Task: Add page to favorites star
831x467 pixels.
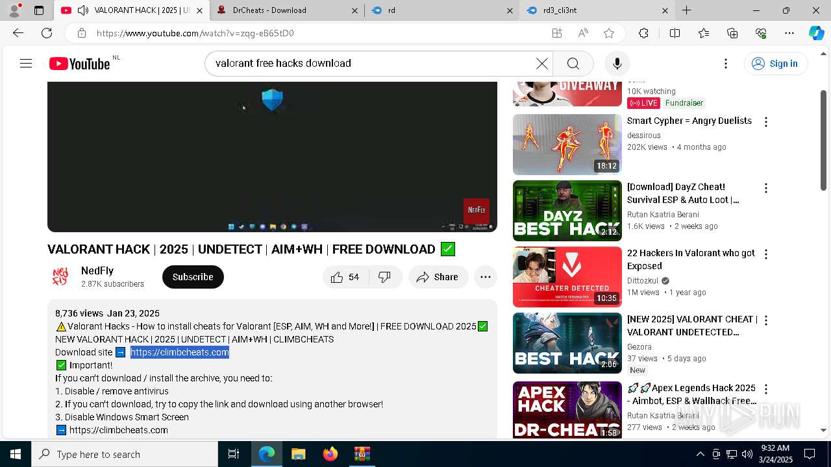Action: pos(608,33)
